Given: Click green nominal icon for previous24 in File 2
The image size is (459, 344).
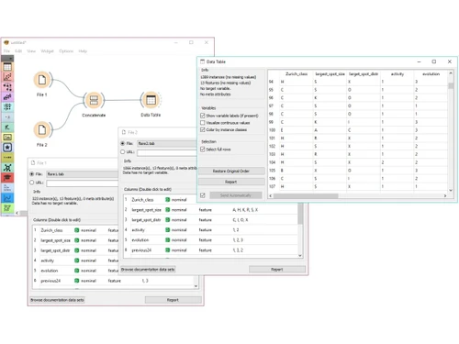Looking at the screenshot, I should tap(168, 250).
